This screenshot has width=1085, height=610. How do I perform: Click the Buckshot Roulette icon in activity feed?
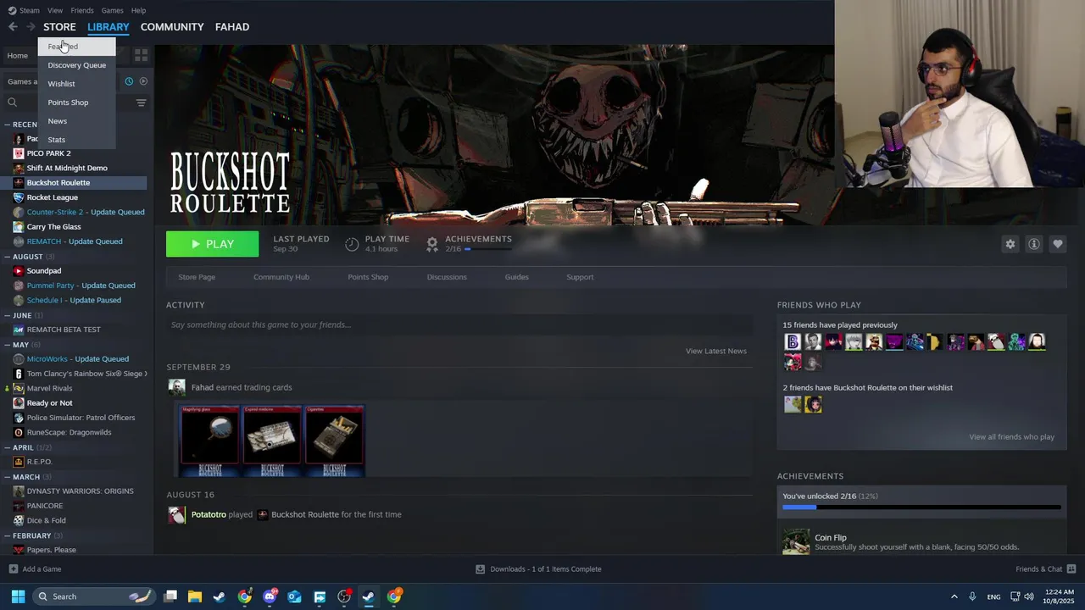(263, 514)
